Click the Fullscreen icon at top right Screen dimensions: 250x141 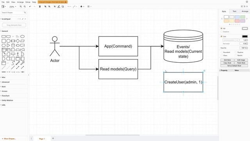tap(242, 6)
